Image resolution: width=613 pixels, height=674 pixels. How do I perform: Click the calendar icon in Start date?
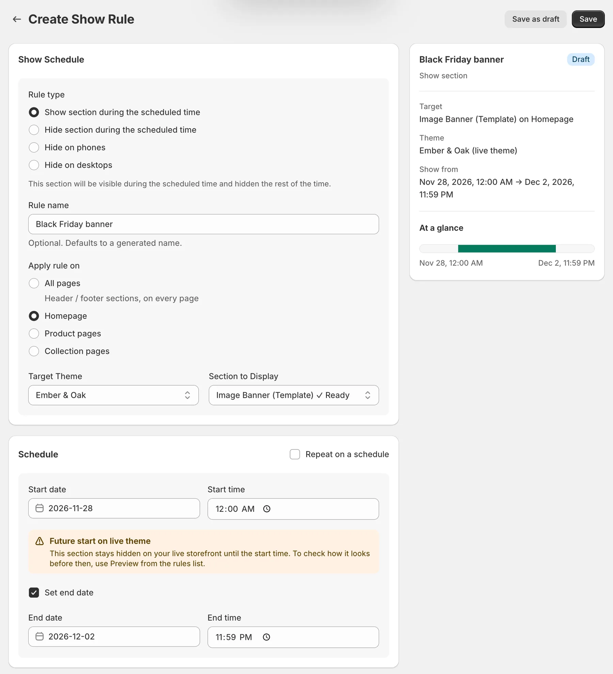[40, 508]
